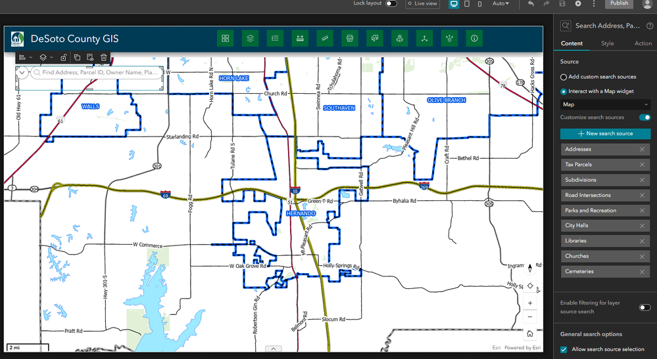The image size is (657, 359).
Task: Uncheck Allow search source selection
Action: tap(564, 349)
